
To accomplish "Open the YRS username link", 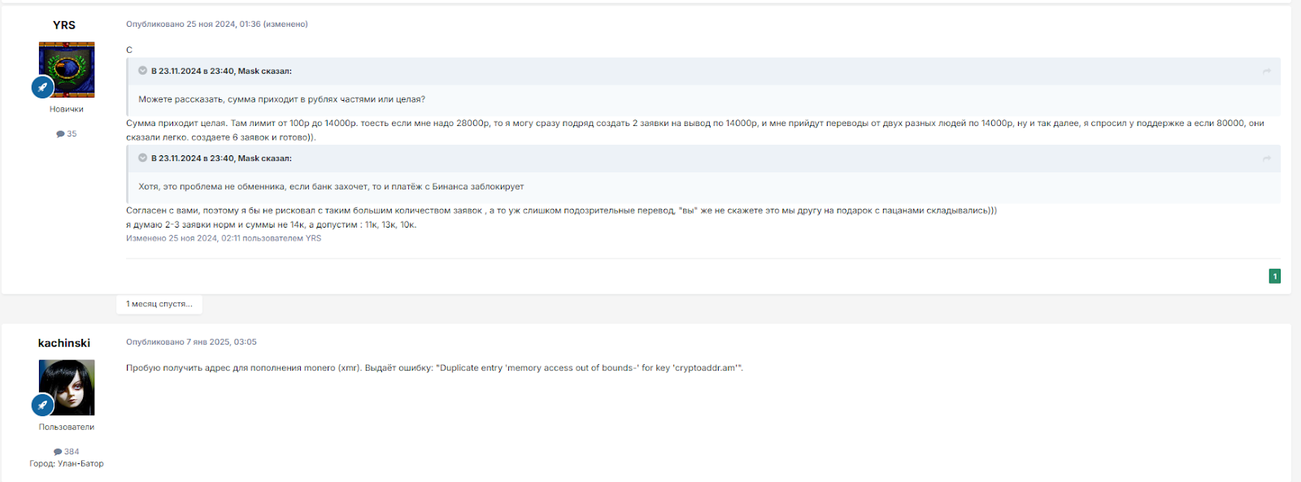I will tap(64, 25).
